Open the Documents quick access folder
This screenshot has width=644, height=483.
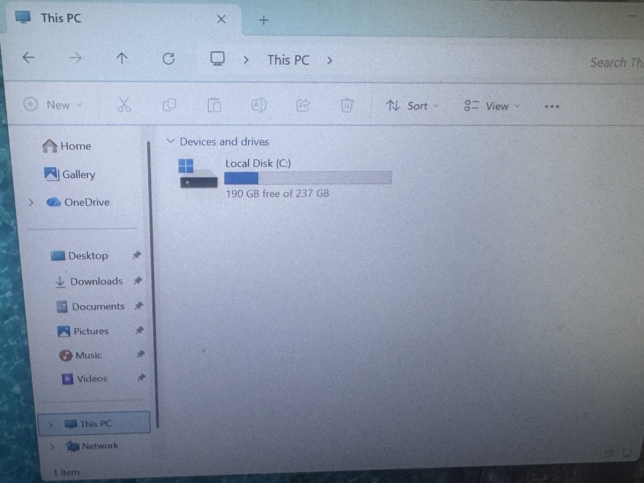91,307
